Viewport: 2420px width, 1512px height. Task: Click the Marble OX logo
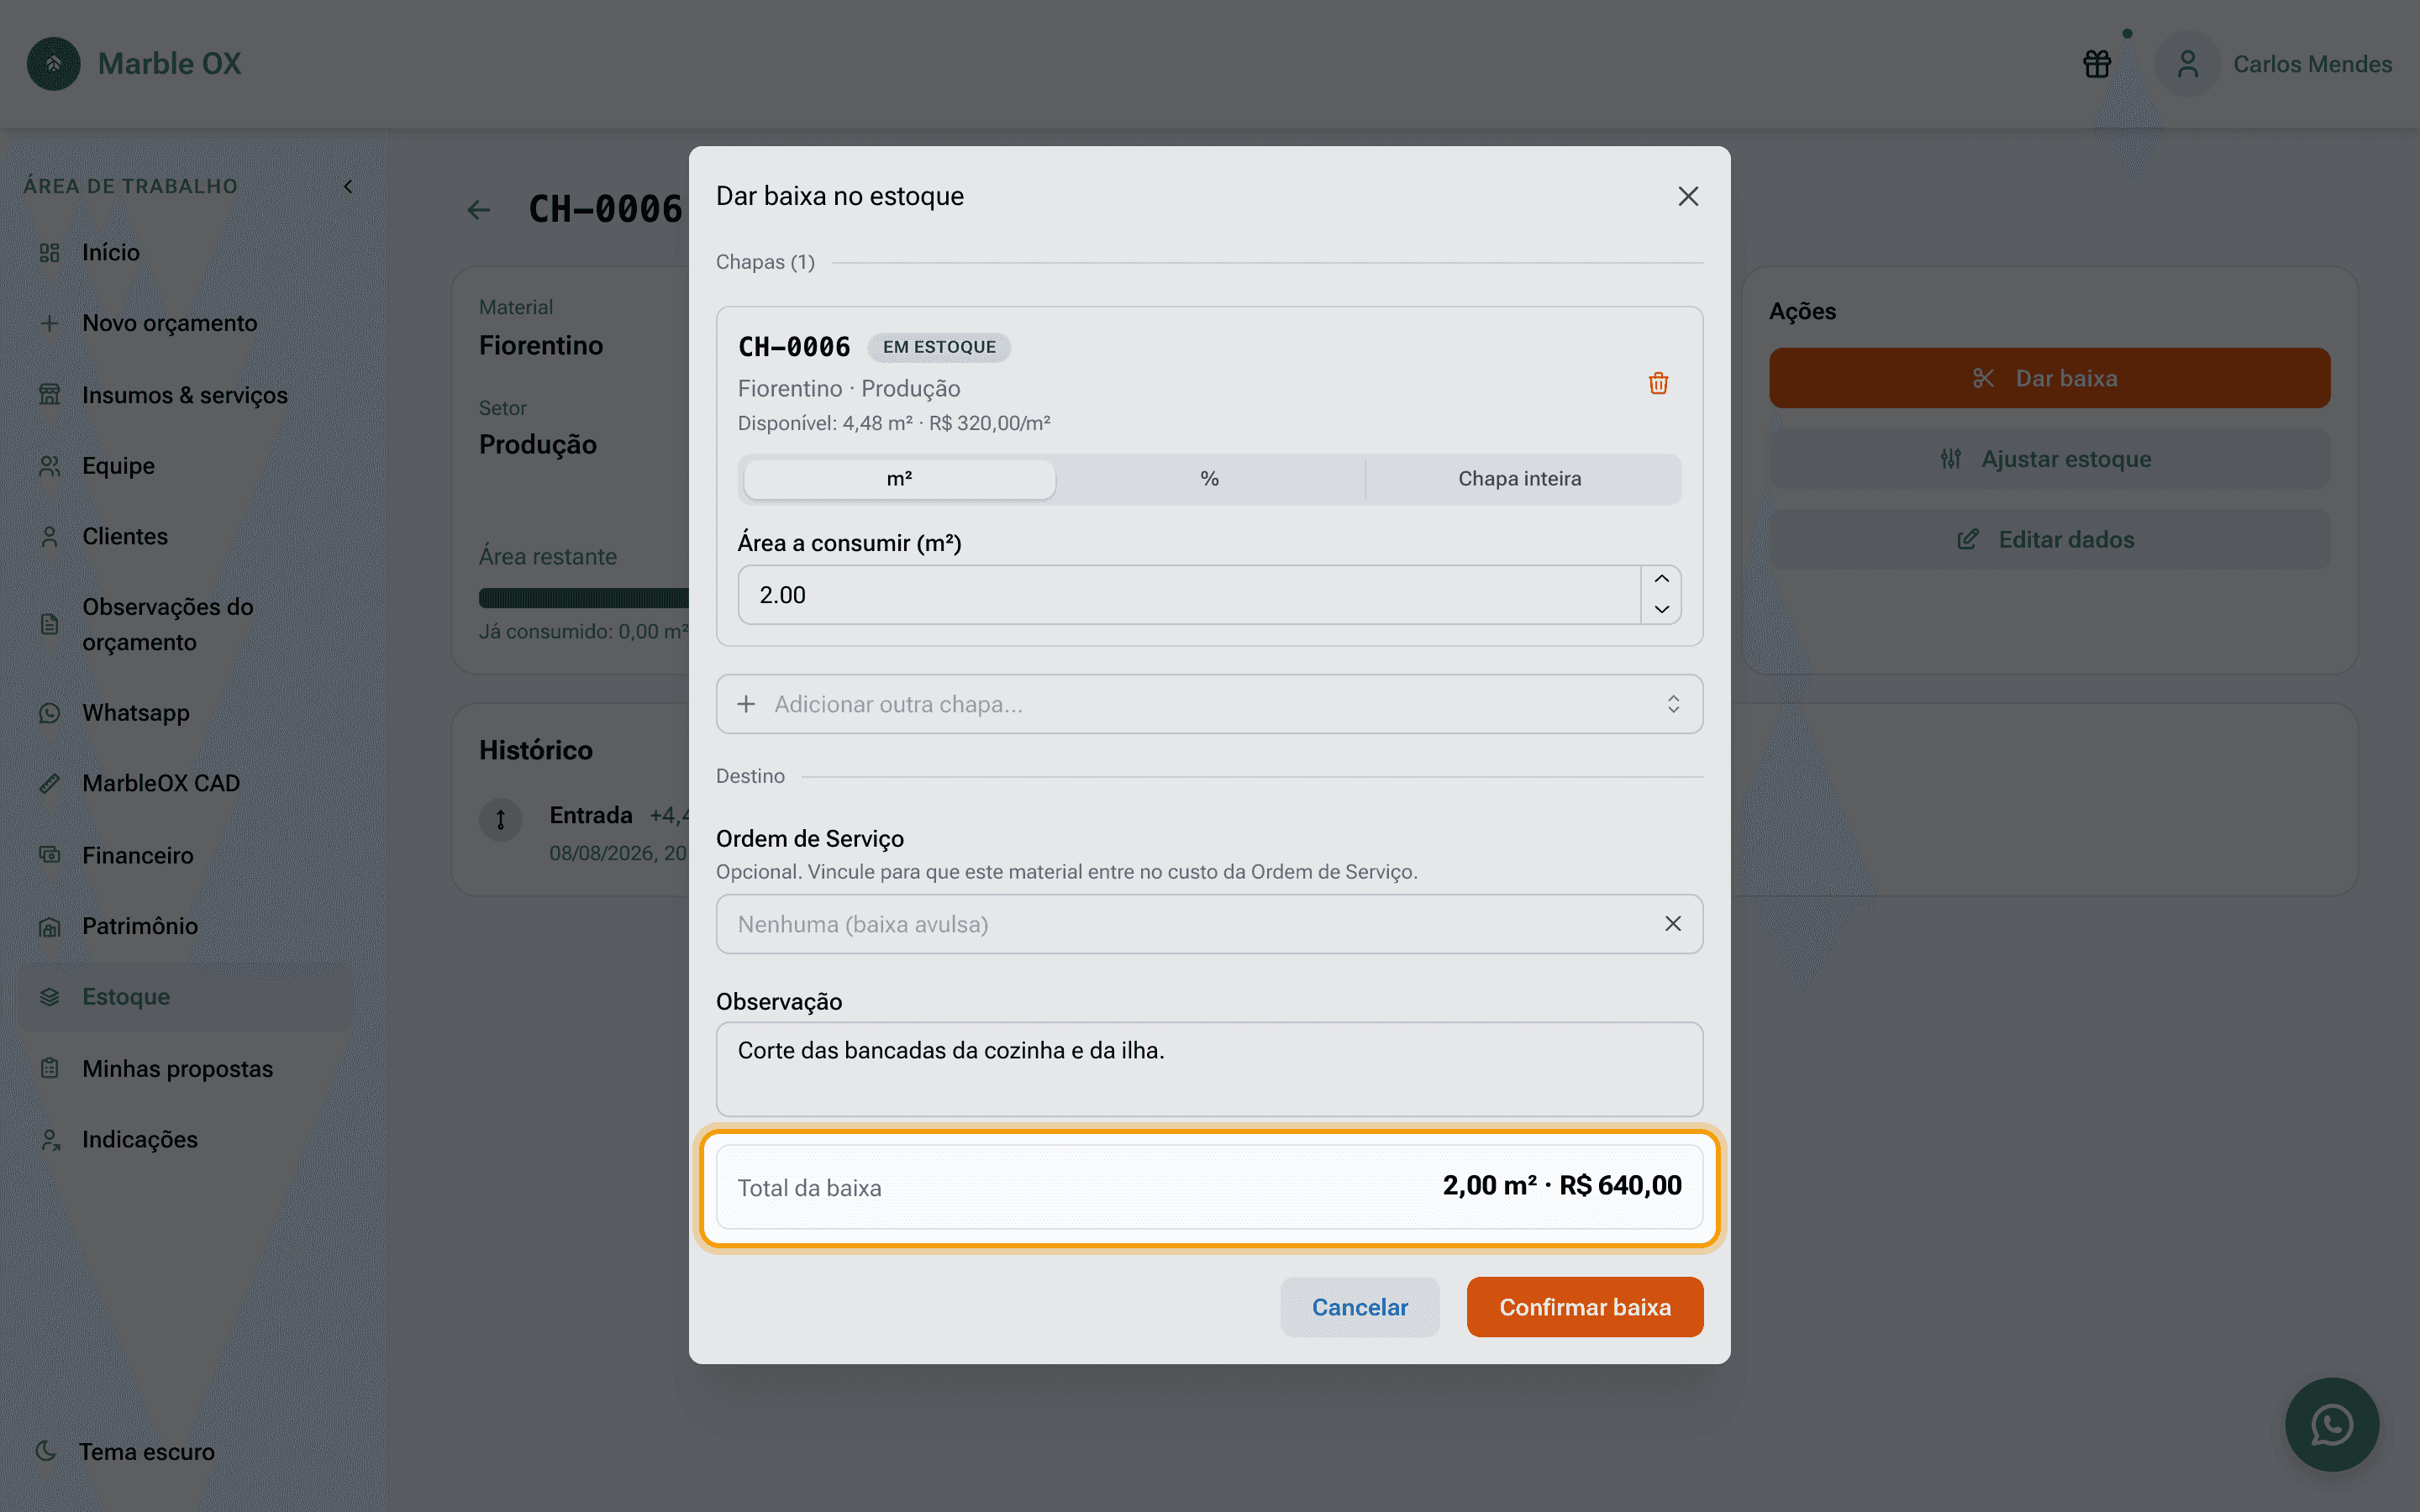54,64
